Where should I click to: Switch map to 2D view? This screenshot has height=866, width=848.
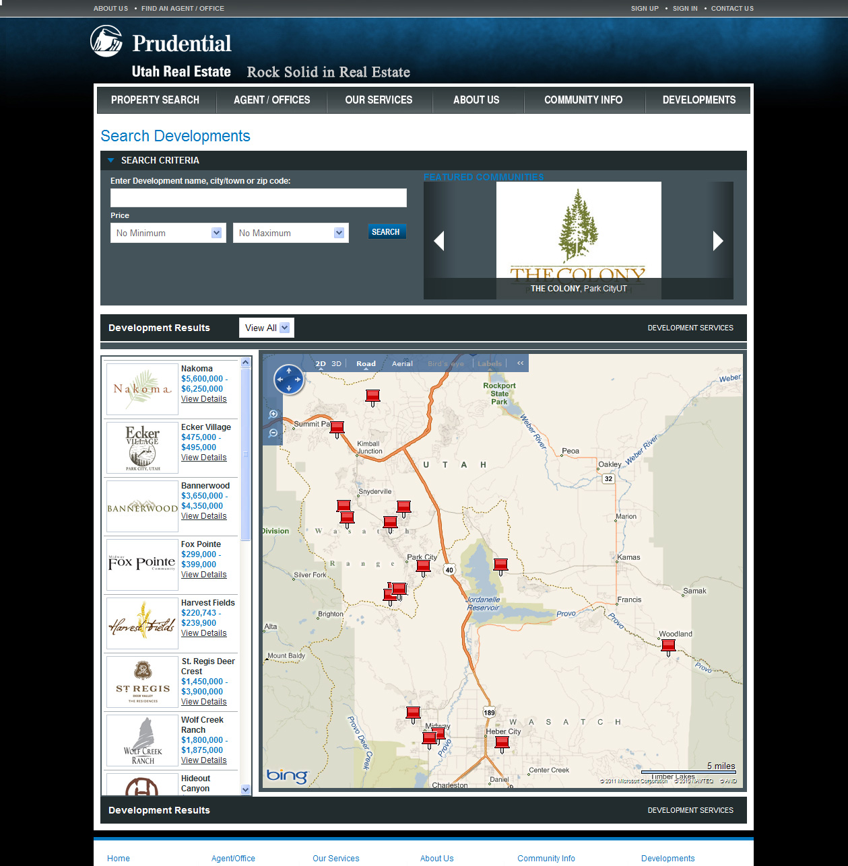321,363
